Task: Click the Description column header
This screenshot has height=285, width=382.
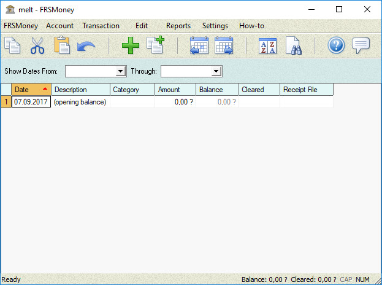Action: point(81,90)
